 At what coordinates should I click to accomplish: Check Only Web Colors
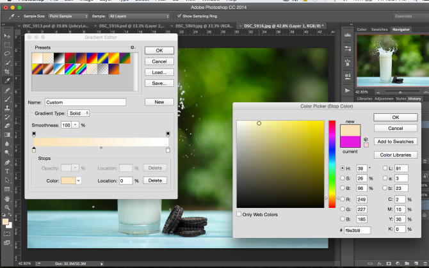pos(239,214)
